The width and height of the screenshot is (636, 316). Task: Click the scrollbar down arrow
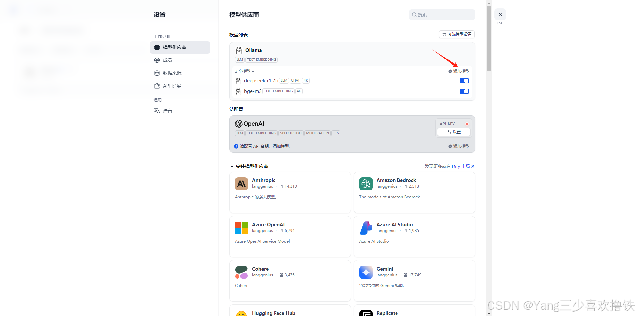pyautogui.click(x=489, y=313)
